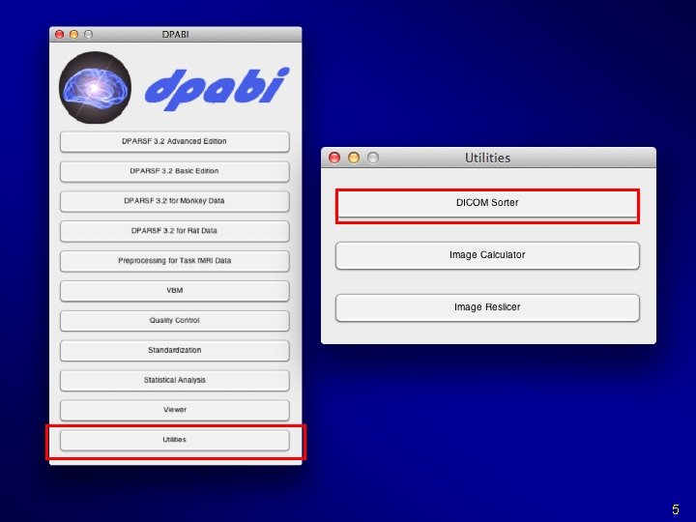Open the DICOM Sorter utility
The image size is (696, 522).
(487, 203)
